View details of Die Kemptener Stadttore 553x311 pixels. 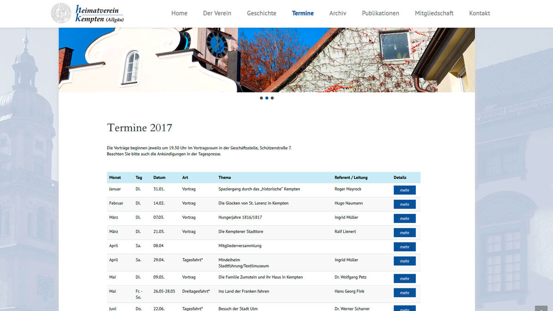pos(405,233)
